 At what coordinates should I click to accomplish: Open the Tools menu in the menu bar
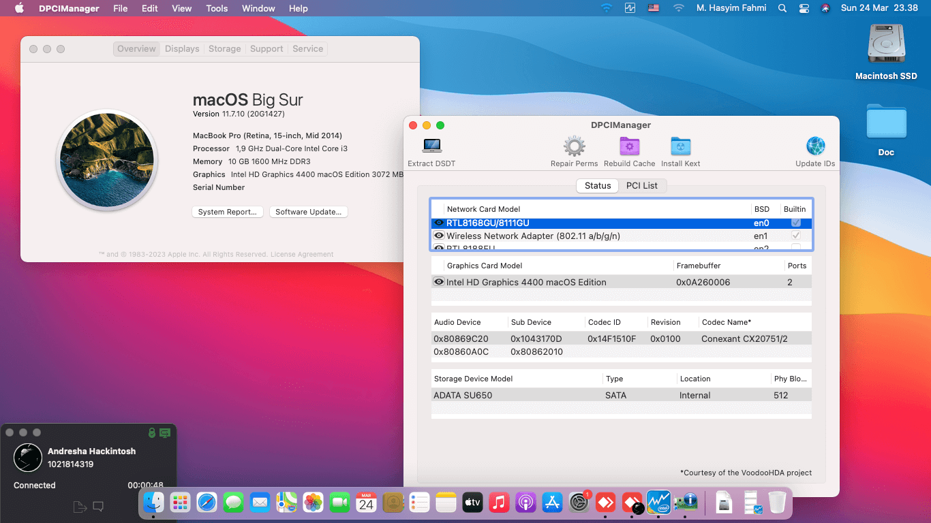(217, 8)
